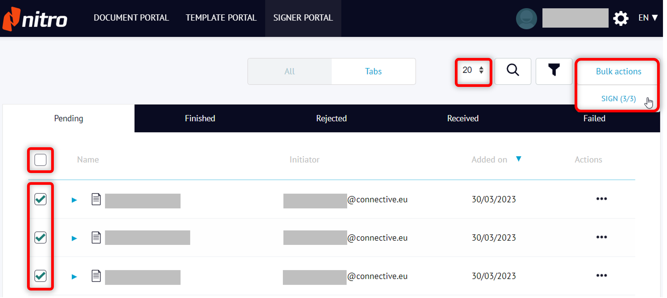Open actions menu for third document
This screenshot has width=667, height=298.
(x=601, y=276)
